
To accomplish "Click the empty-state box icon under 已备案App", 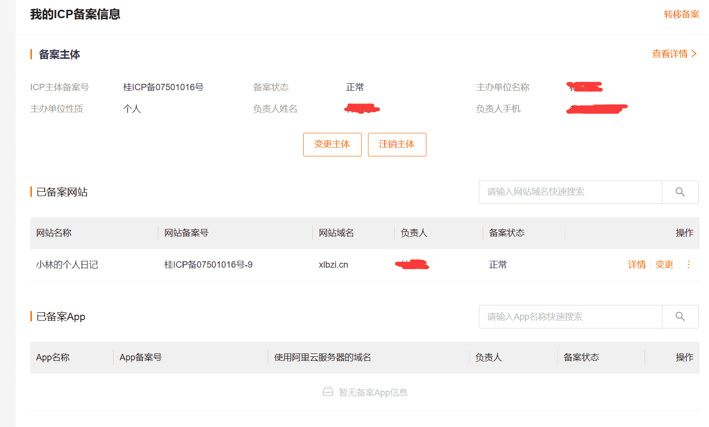I will click(328, 392).
